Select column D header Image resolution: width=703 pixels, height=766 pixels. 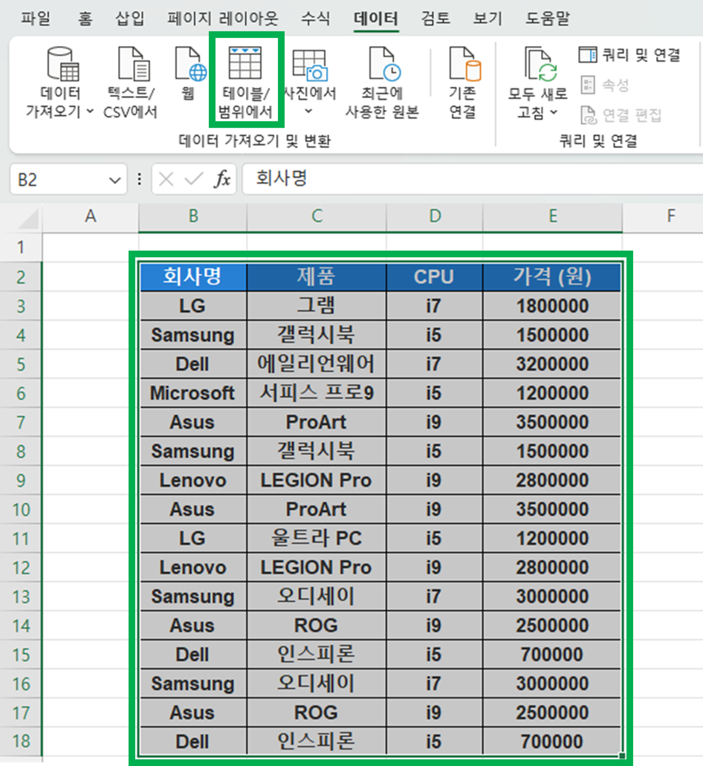pos(435,216)
